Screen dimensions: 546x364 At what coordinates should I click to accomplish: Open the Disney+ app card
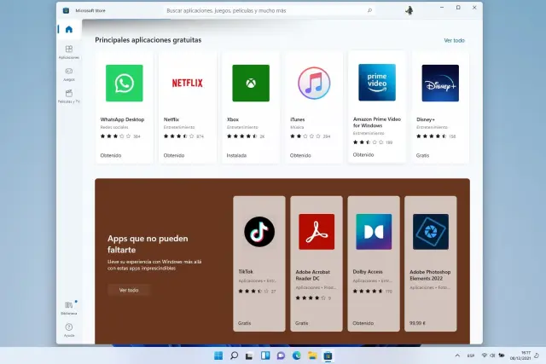[x=440, y=107]
